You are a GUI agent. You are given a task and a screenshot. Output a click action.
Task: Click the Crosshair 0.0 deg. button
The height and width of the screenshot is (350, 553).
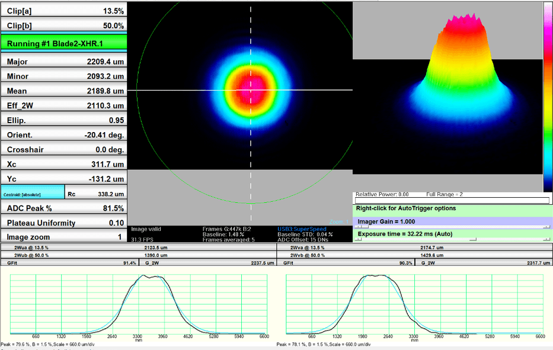pyautogui.click(x=64, y=149)
